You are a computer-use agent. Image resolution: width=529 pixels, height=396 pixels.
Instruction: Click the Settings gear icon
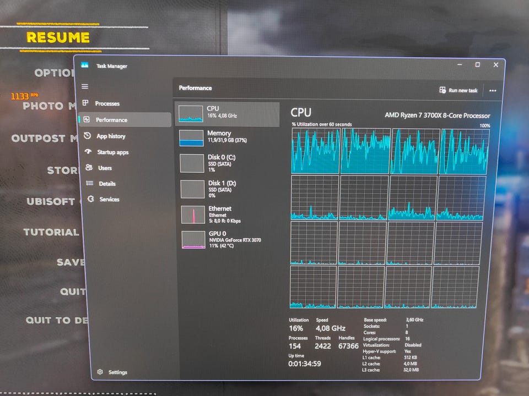(100, 372)
